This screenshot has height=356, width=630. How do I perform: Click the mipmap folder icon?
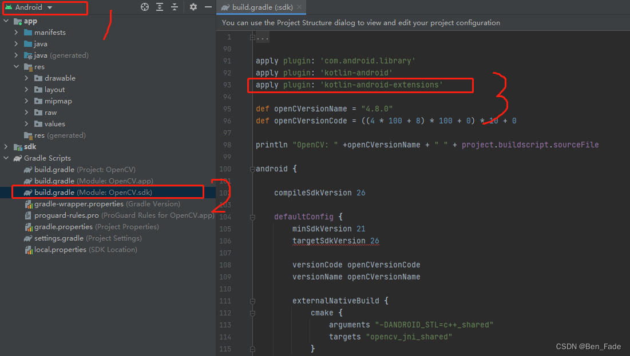38,101
